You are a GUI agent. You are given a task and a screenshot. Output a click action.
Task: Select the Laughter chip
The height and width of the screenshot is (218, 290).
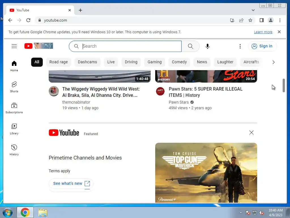coord(225,62)
